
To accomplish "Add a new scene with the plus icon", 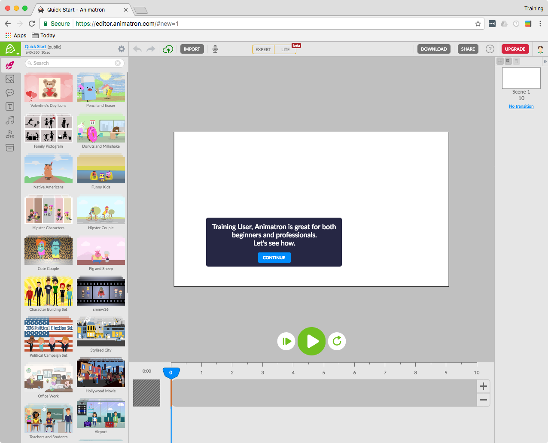I will tap(499, 61).
